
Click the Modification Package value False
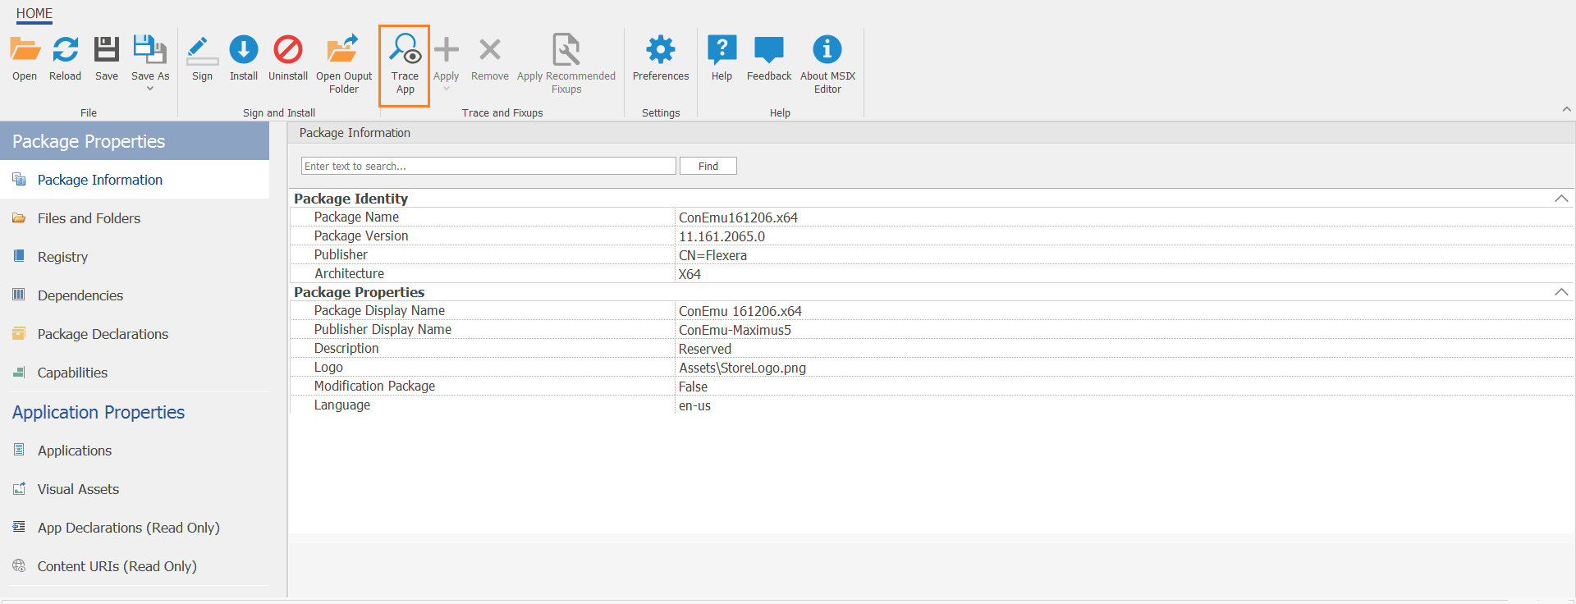[693, 387]
